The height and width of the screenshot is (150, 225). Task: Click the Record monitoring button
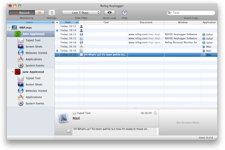pyautogui.click(x=22, y=13)
